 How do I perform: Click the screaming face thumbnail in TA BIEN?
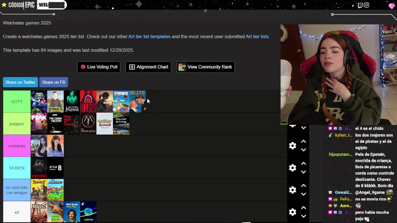39,168
